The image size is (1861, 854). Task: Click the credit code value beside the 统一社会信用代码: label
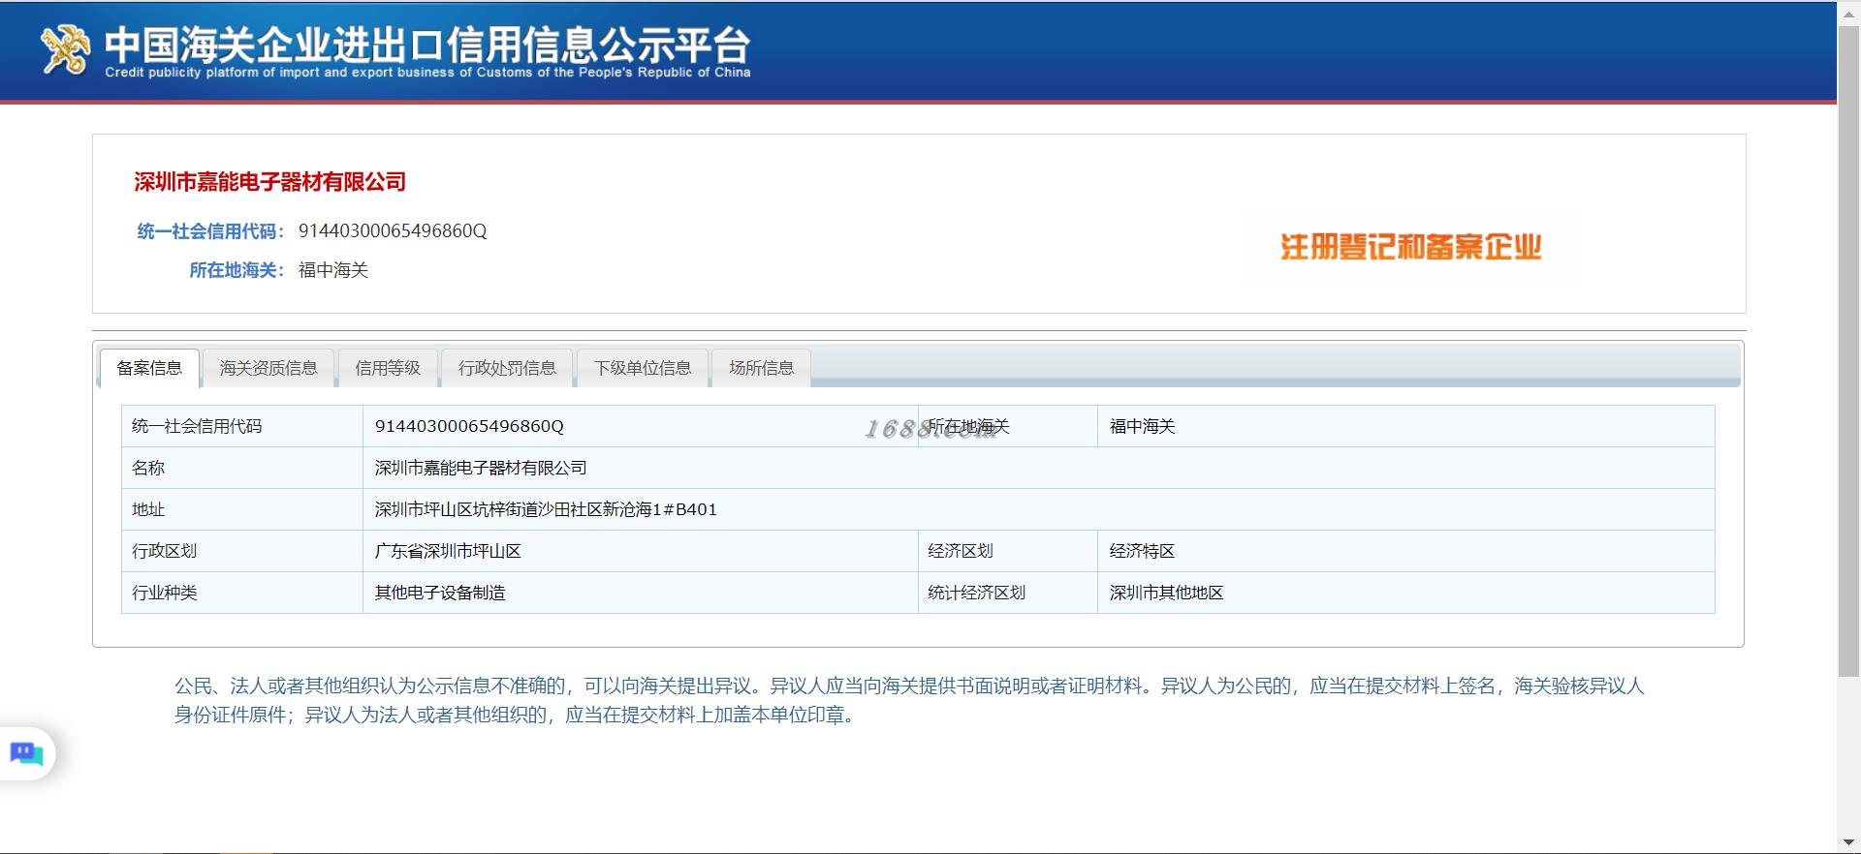[393, 230]
